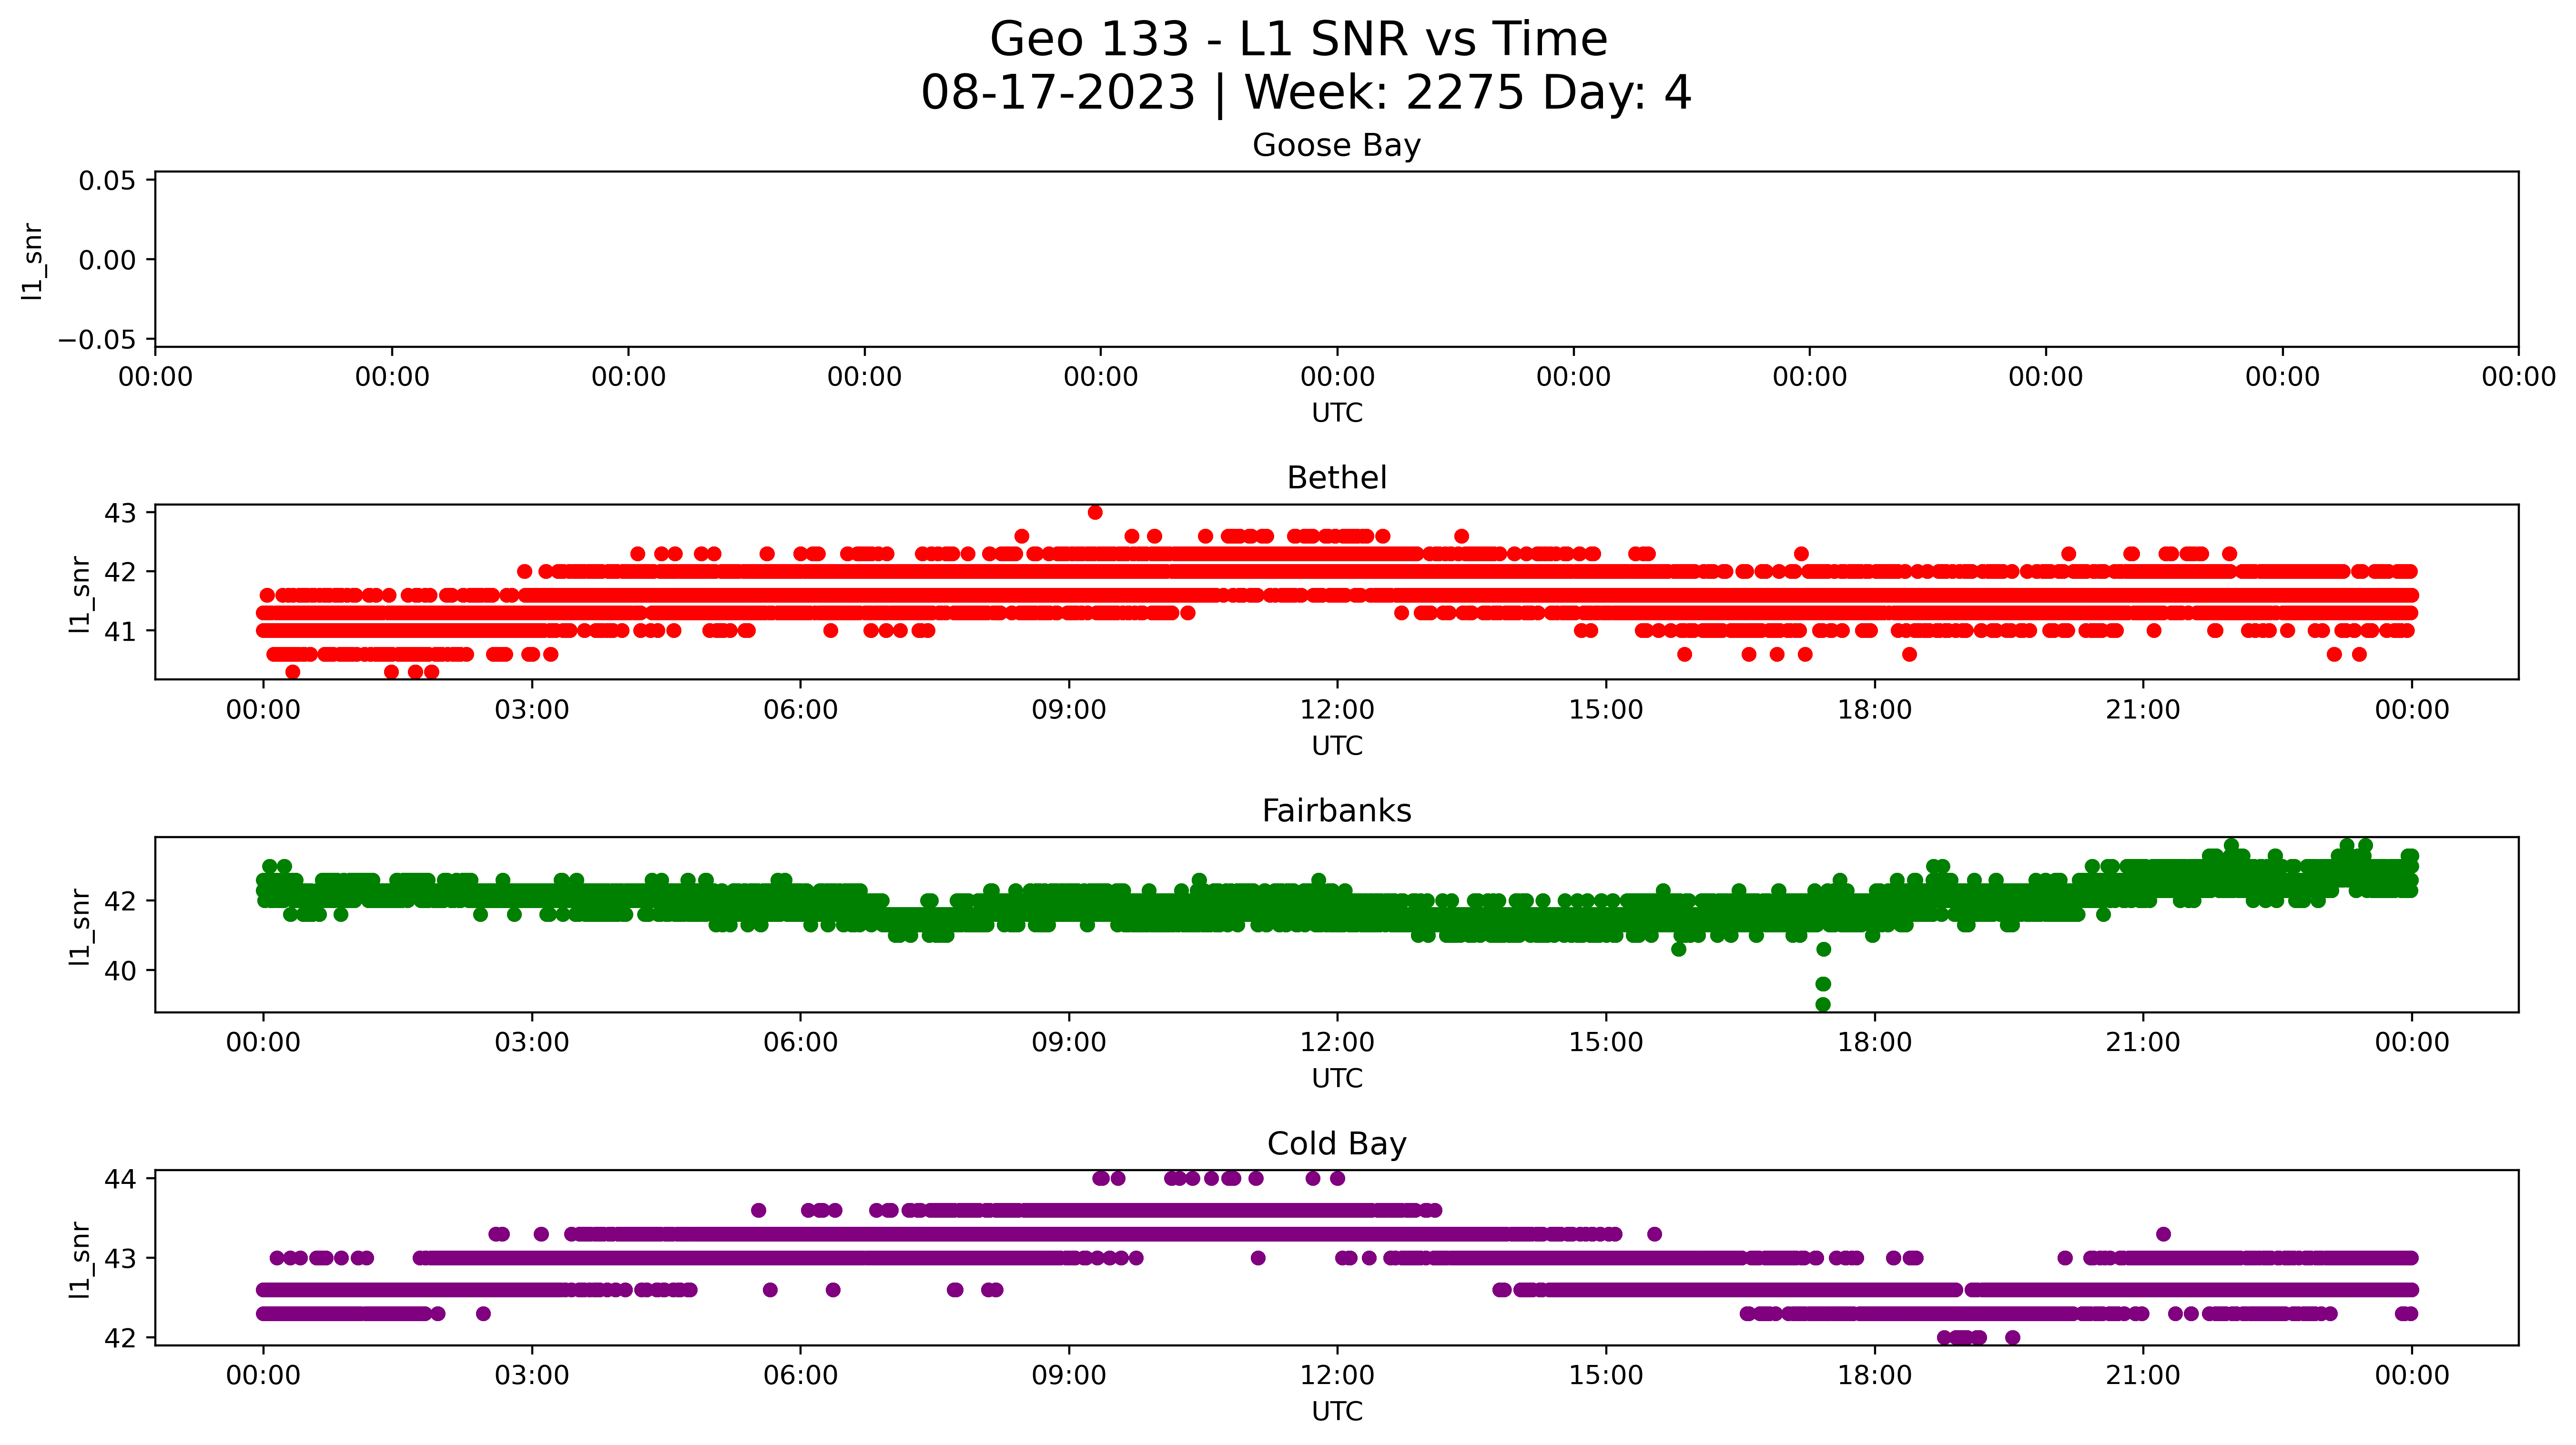Click the 40 y-tick on Fairbanks plot
Viewport: 2576px width, 1445px height.
(x=120, y=970)
